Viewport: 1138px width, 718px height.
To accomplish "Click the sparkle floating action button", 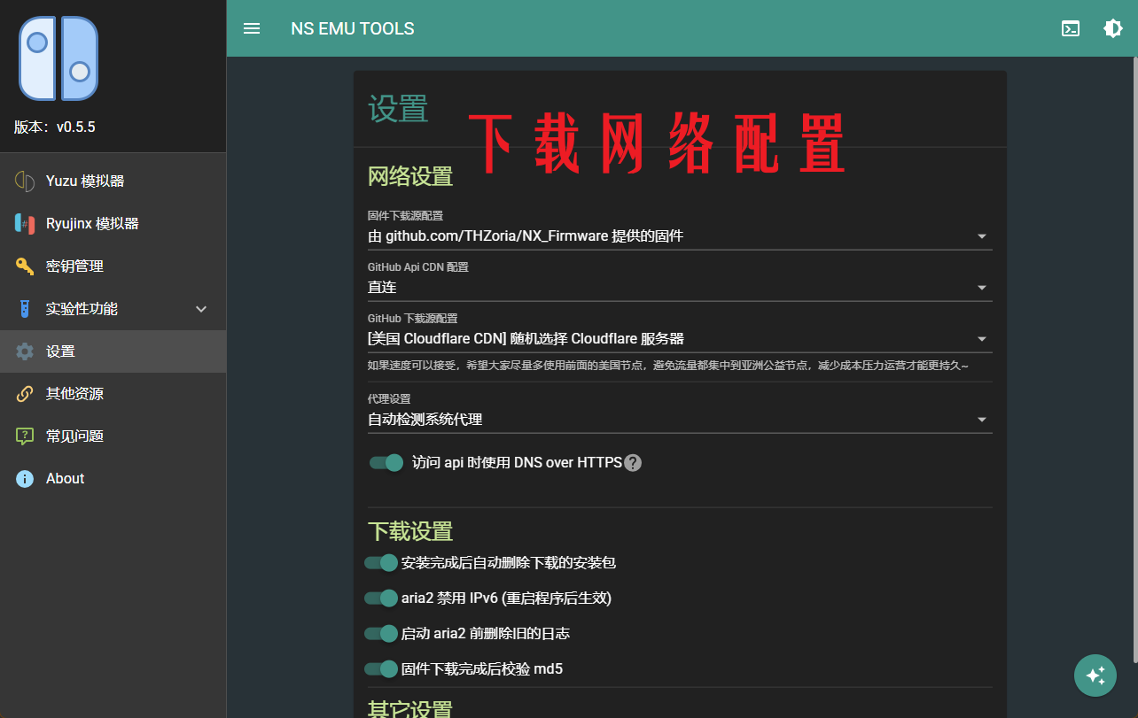I will tap(1095, 675).
